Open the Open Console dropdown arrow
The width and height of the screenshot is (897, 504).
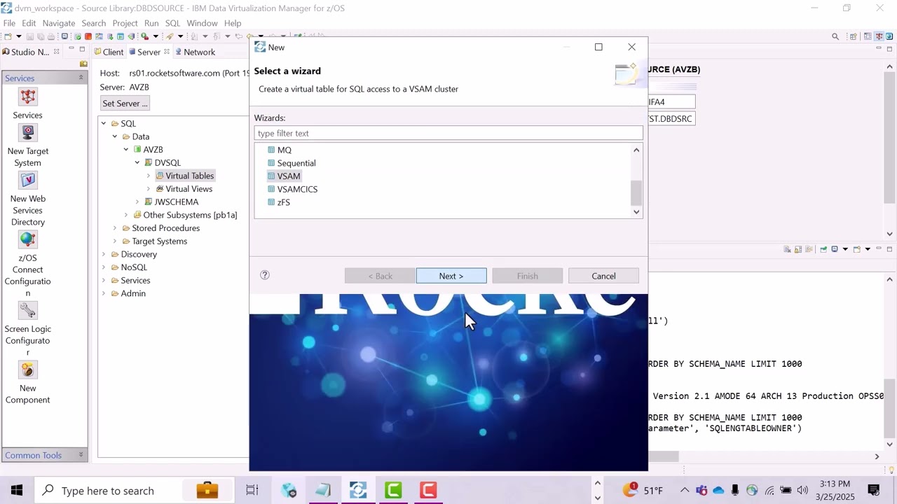pyautogui.click(x=868, y=249)
